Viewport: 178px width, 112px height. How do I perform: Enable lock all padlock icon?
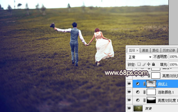[x=153, y=64]
